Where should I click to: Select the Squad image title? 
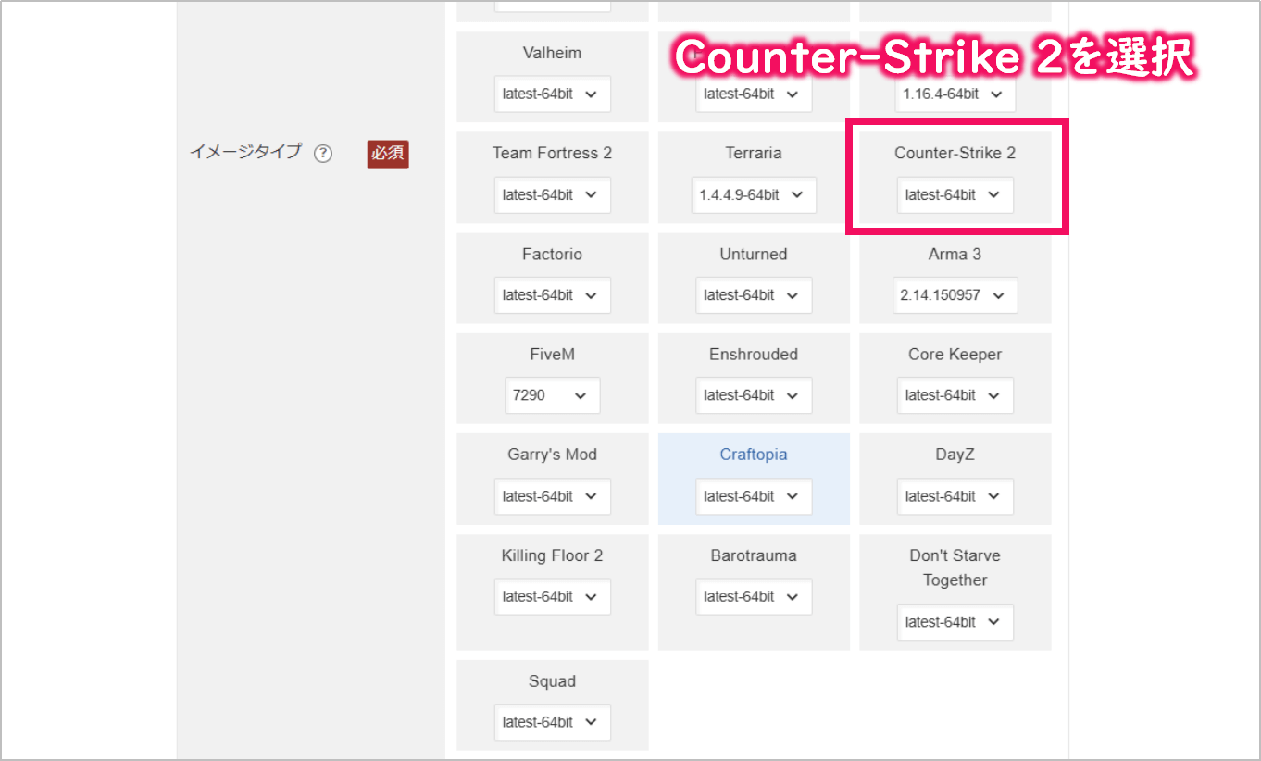click(x=552, y=681)
